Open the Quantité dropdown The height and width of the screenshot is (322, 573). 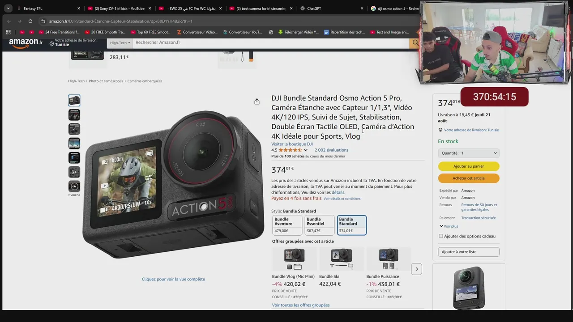[469, 153]
